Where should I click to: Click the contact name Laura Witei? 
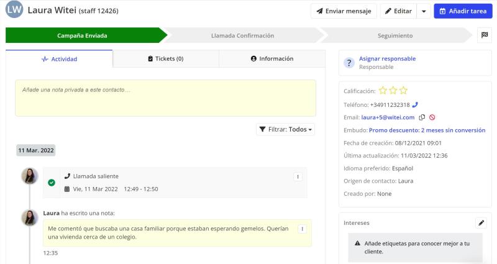[x=52, y=10]
